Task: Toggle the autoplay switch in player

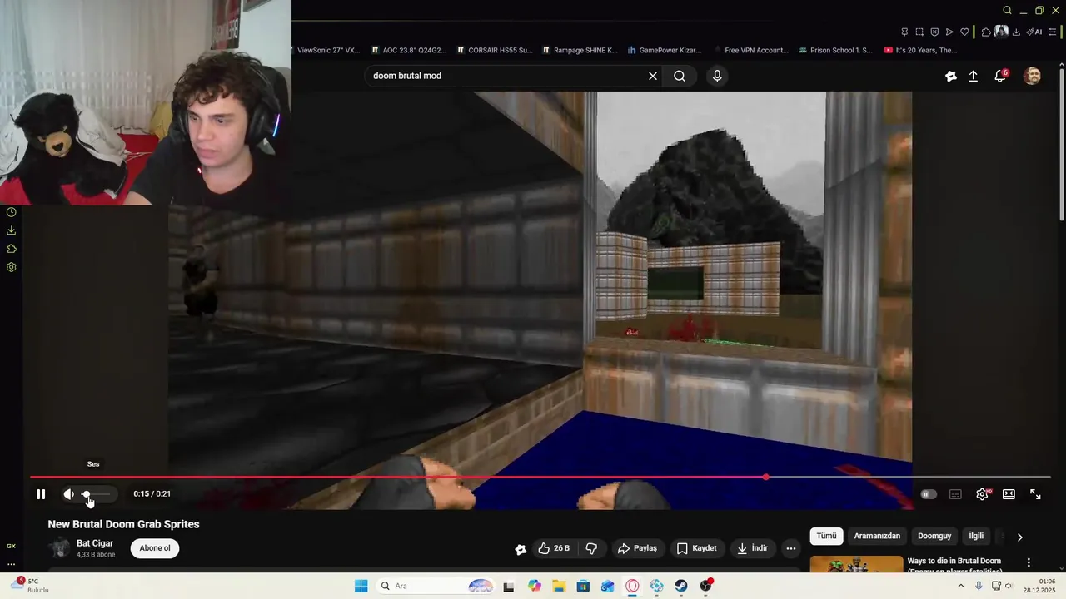Action: [x=929, y=494]
